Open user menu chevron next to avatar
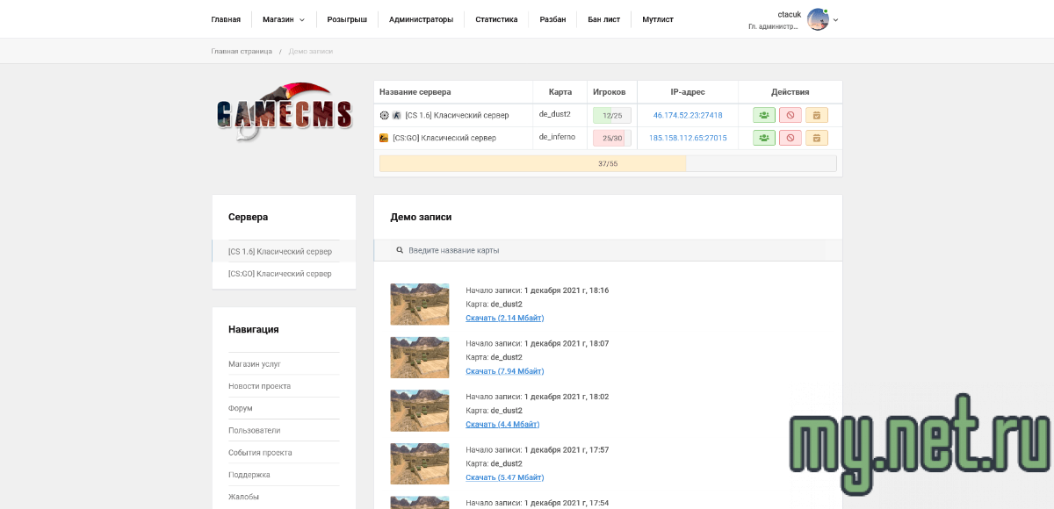 click(x=835, y=20)
